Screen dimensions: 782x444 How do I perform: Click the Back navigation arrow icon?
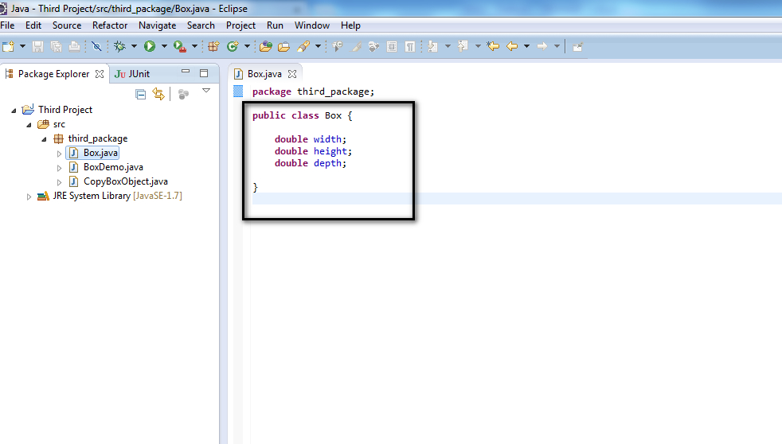(x=512, y=46)
